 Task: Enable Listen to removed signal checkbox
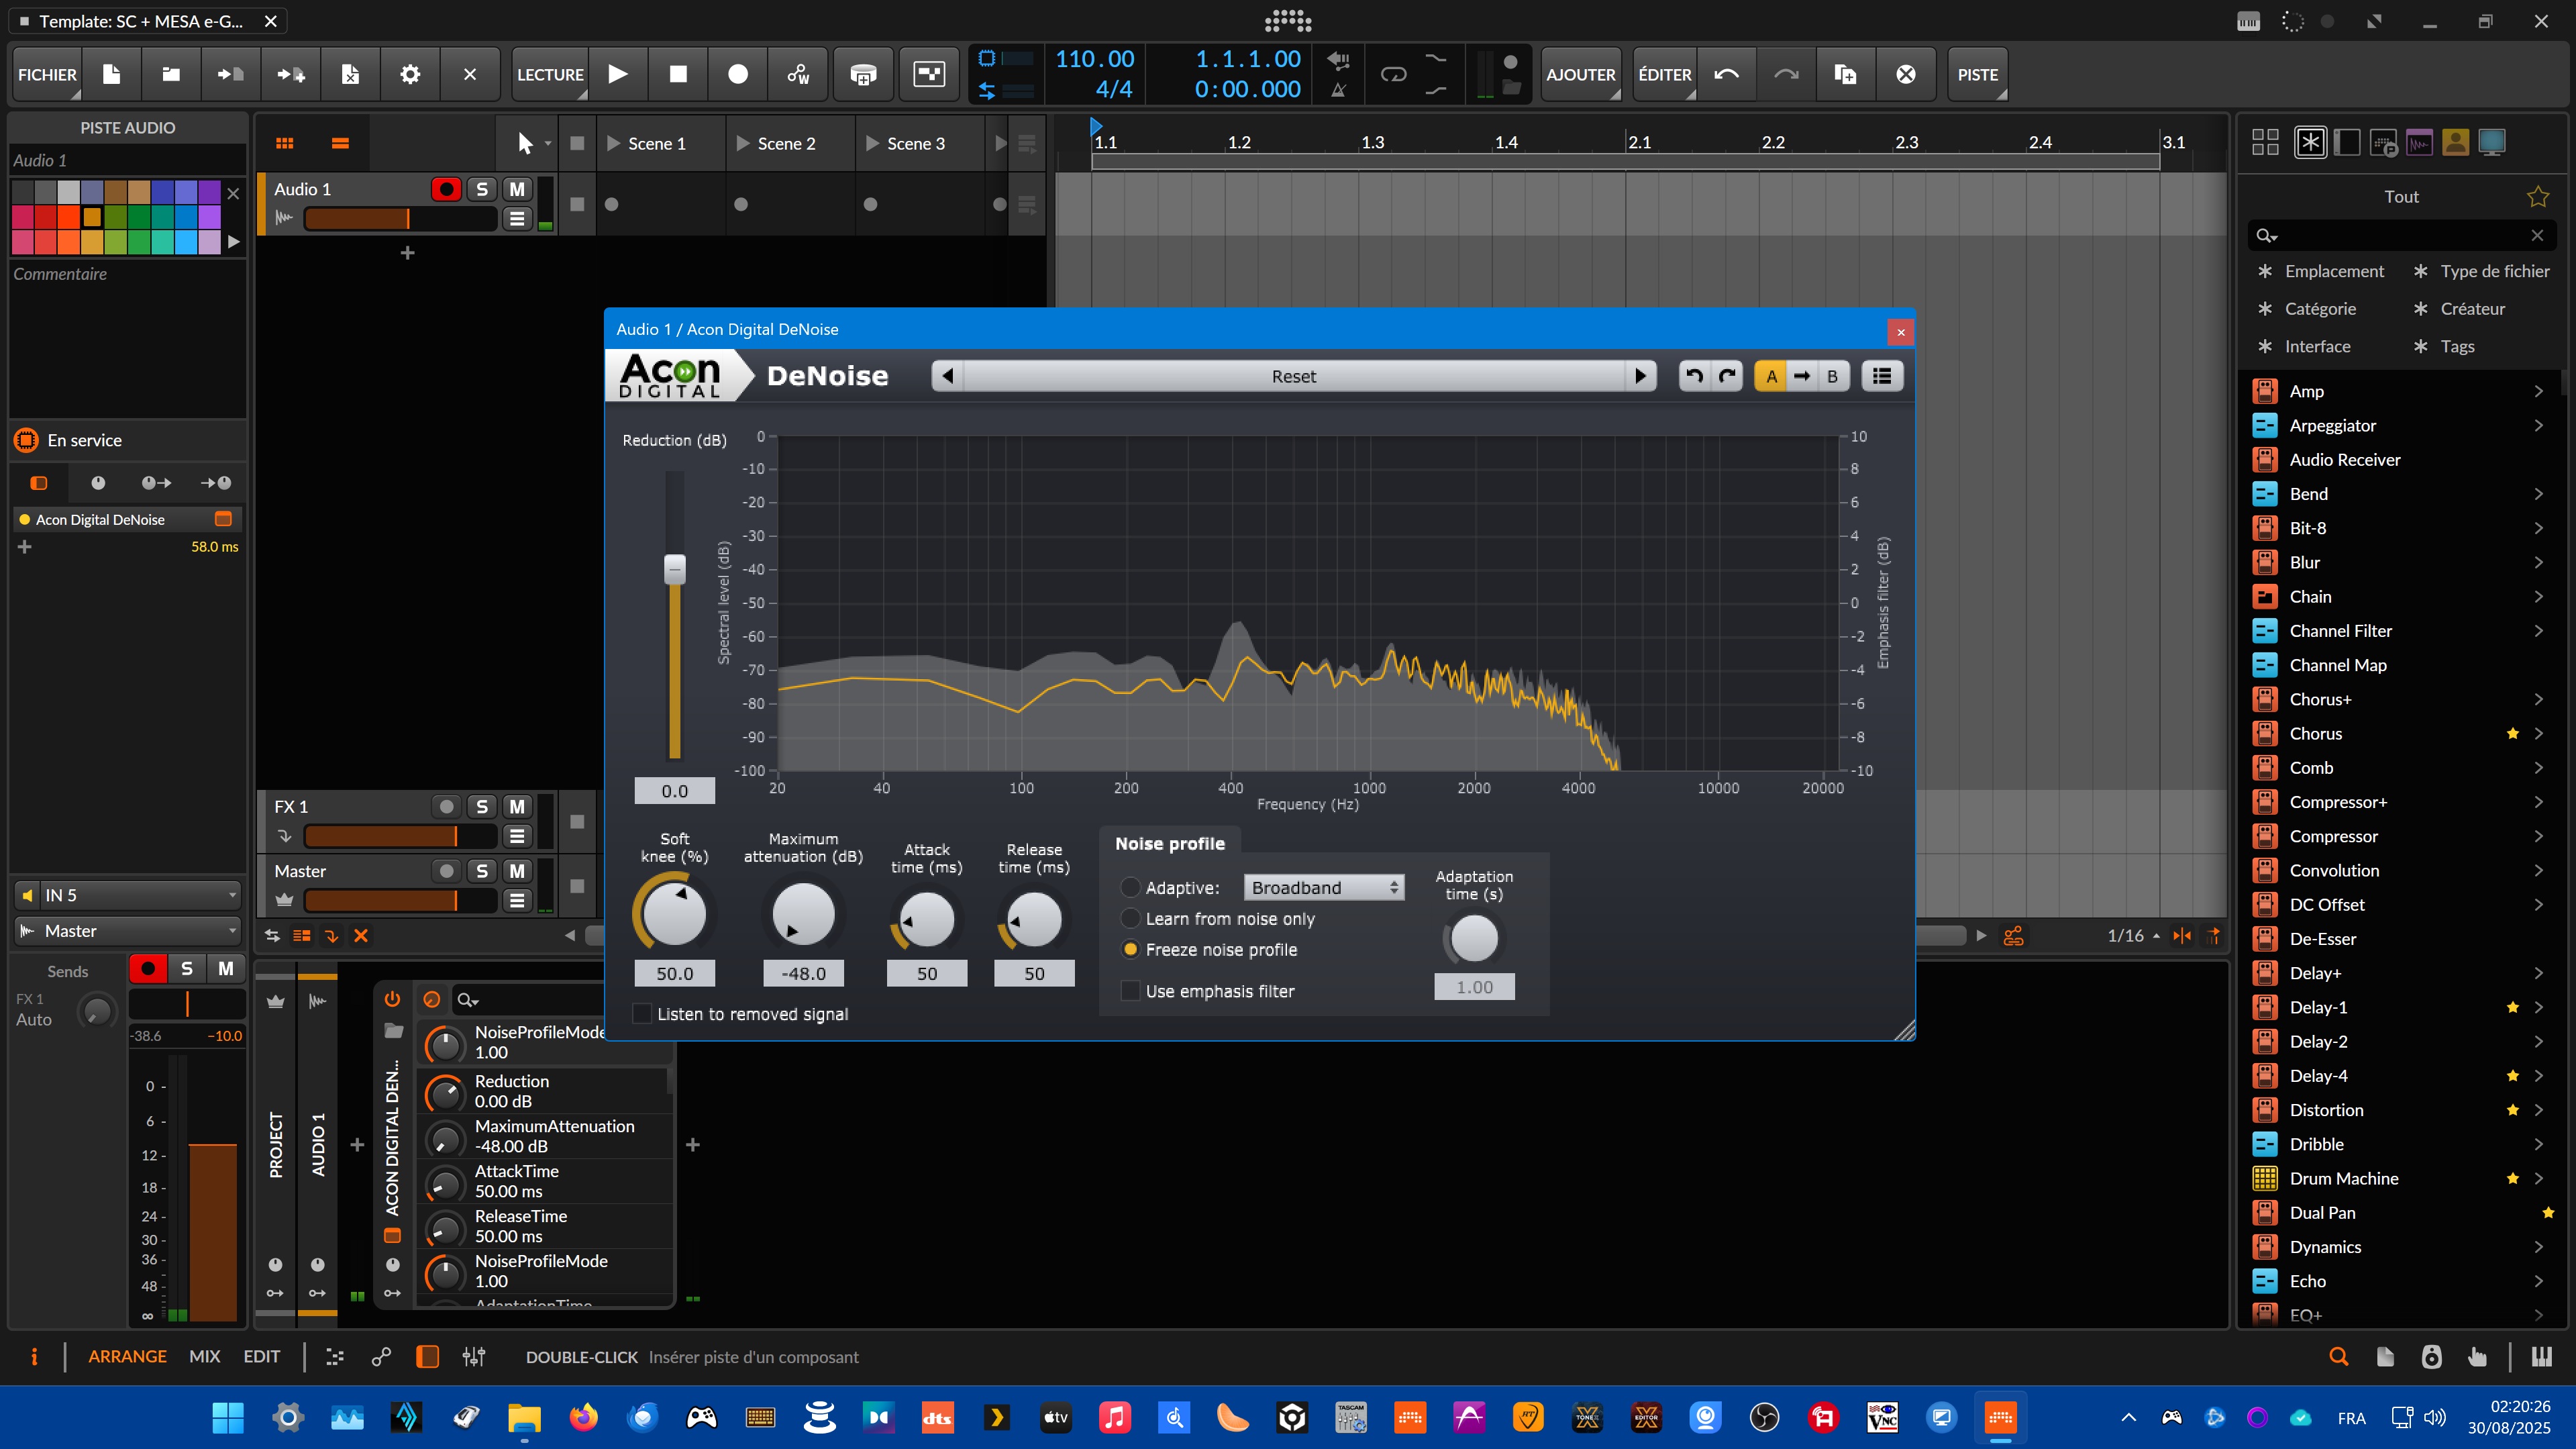pyautogui.click(x=643, y=1014)
